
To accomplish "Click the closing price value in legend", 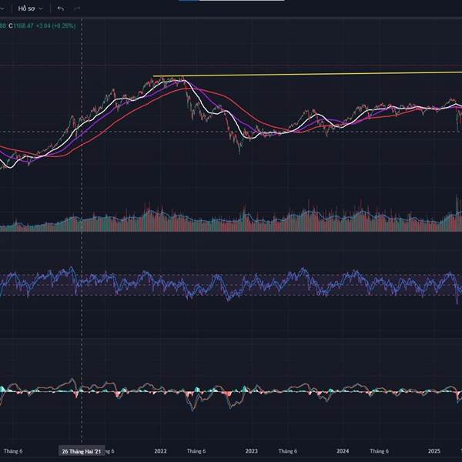I will 24,26.
